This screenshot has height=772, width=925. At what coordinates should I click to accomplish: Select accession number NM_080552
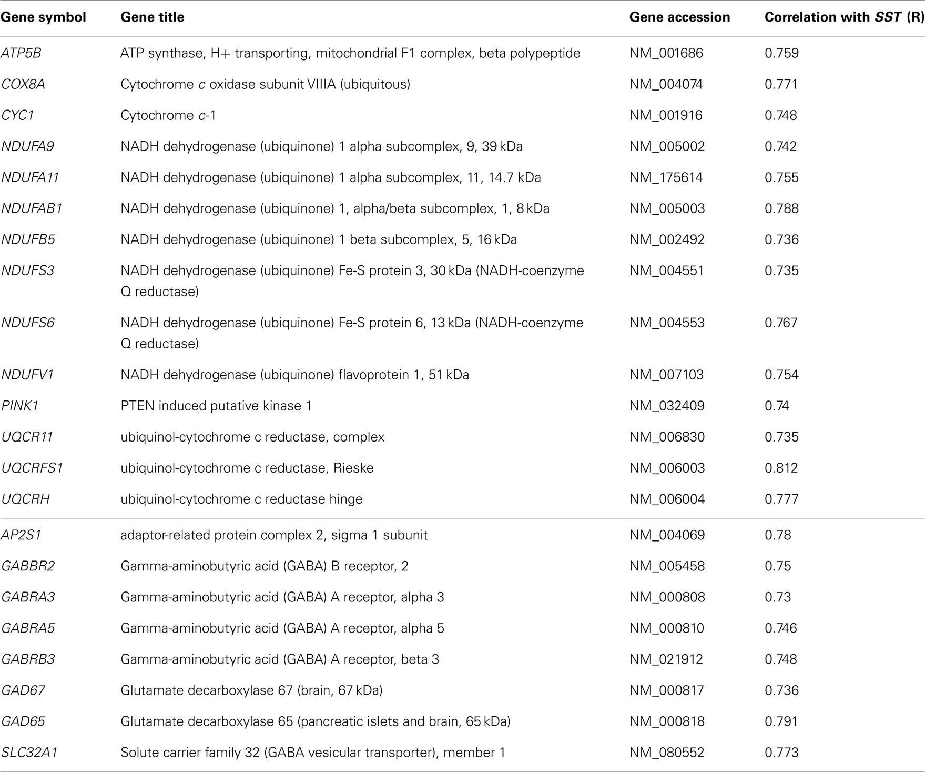(x=667, y=753)
